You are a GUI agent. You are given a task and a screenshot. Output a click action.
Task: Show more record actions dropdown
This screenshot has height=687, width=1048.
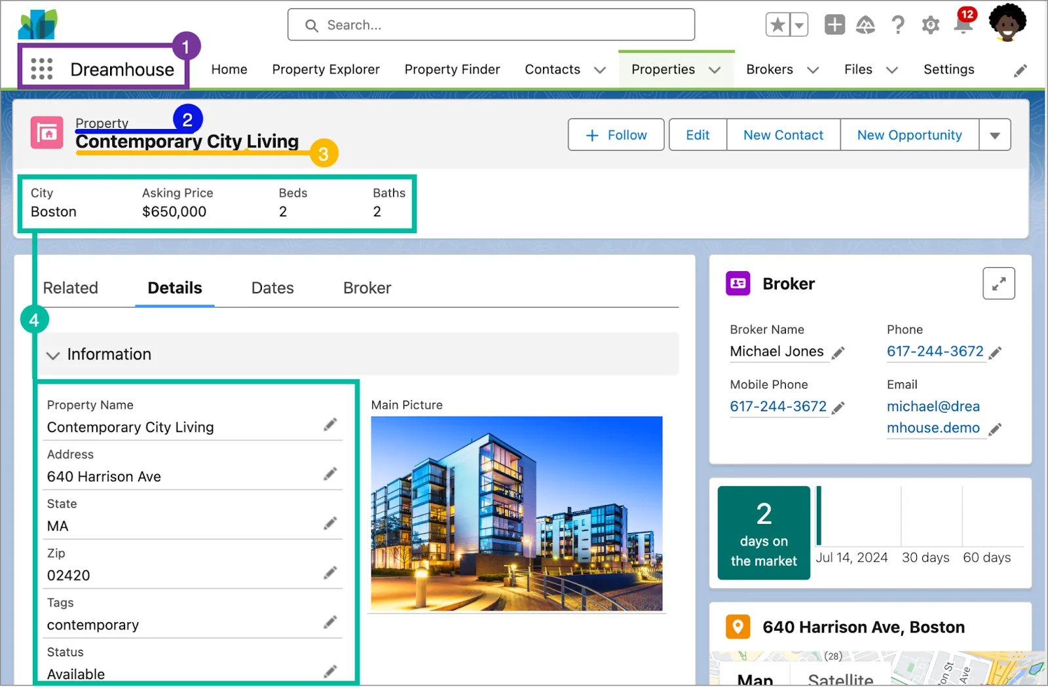pos(994,136)
